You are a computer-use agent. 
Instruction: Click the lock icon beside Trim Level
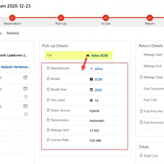48,99
